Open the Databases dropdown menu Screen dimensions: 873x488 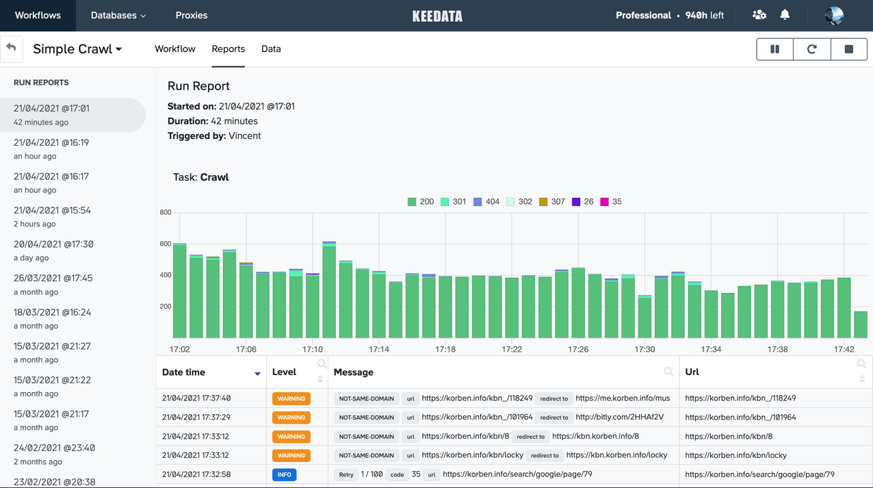tap(118, 15)
